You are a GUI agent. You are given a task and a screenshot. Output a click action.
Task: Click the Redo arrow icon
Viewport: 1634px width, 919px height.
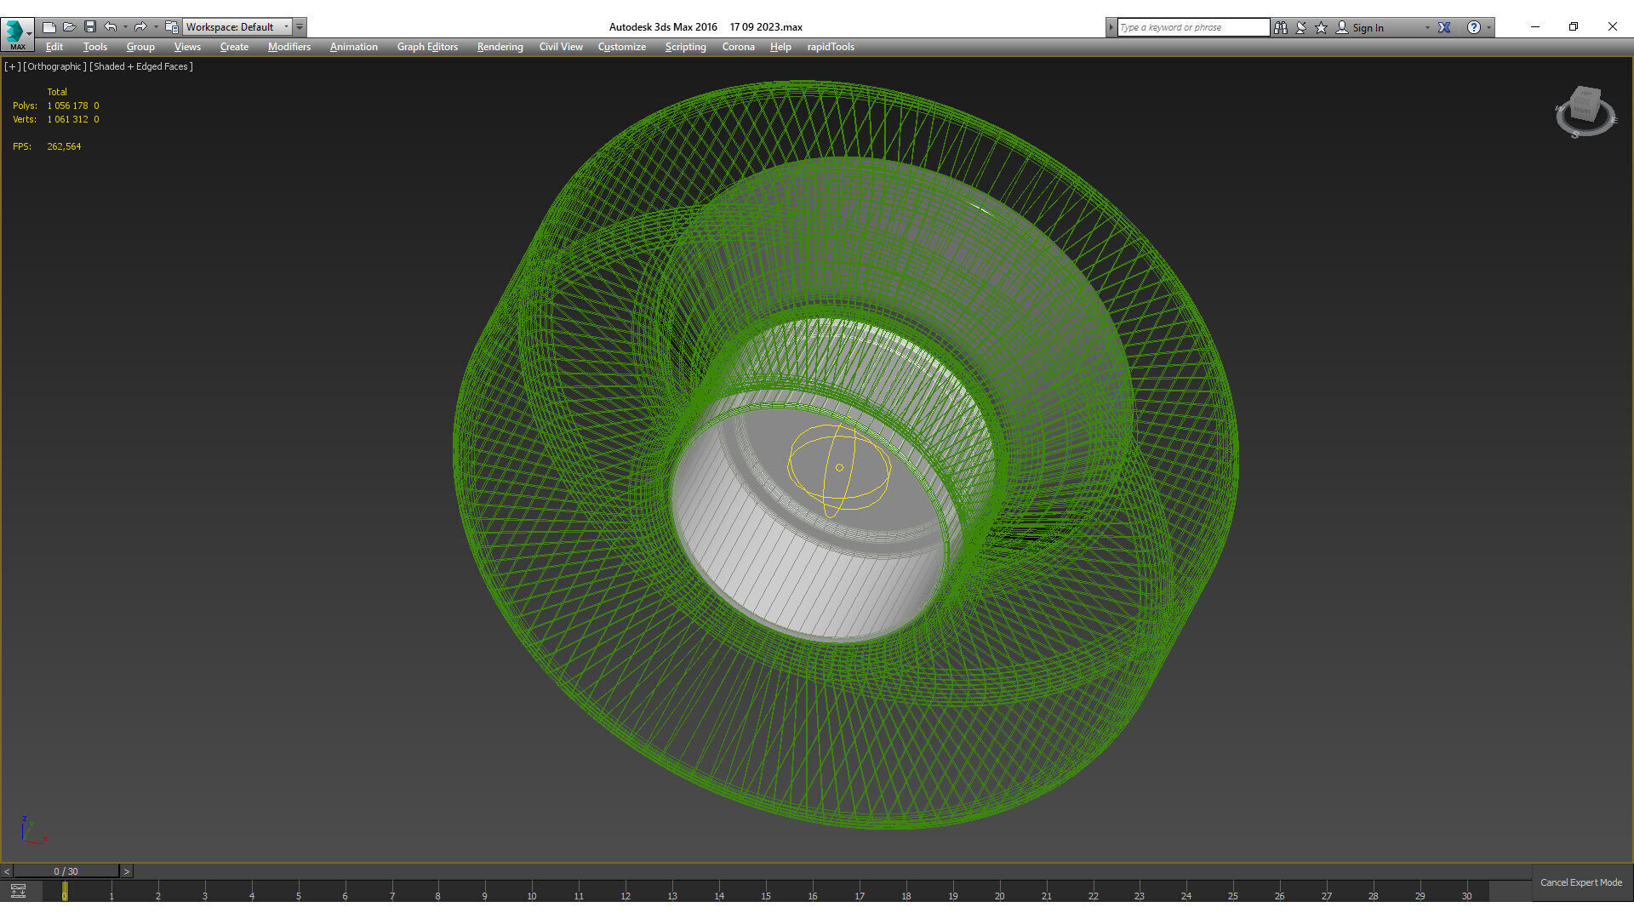(x=140, y=27)
